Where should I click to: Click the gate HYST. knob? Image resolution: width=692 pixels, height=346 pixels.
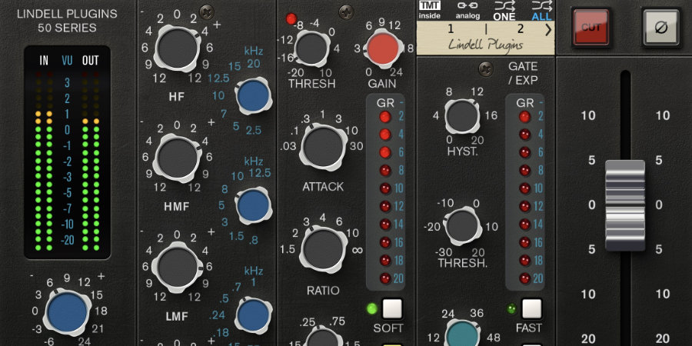tap(462, 116)
